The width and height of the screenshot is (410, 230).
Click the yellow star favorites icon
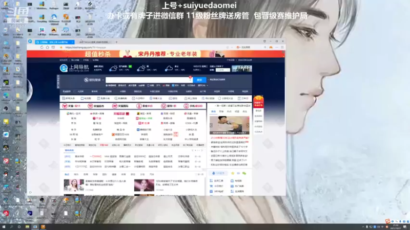tap(233, 173)
